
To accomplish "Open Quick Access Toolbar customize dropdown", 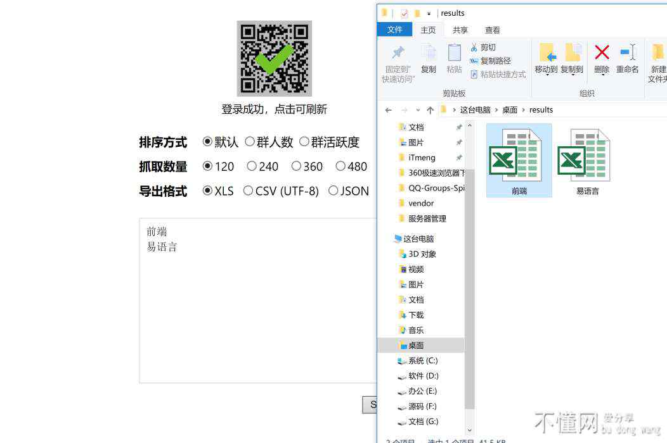I will pos(429,13).
